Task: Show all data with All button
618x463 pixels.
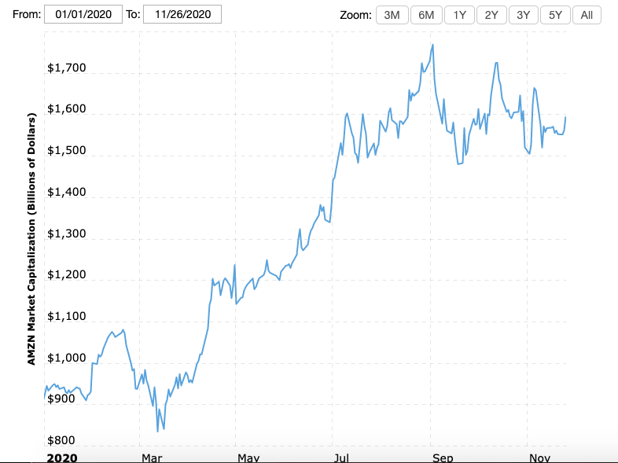Action: tap(587, 15)
